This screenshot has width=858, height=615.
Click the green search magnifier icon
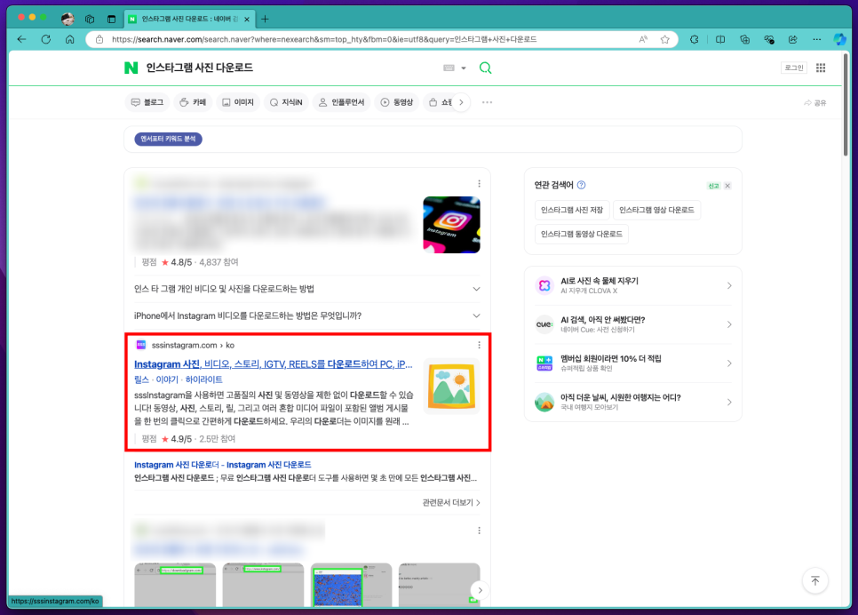click(485, 68)
